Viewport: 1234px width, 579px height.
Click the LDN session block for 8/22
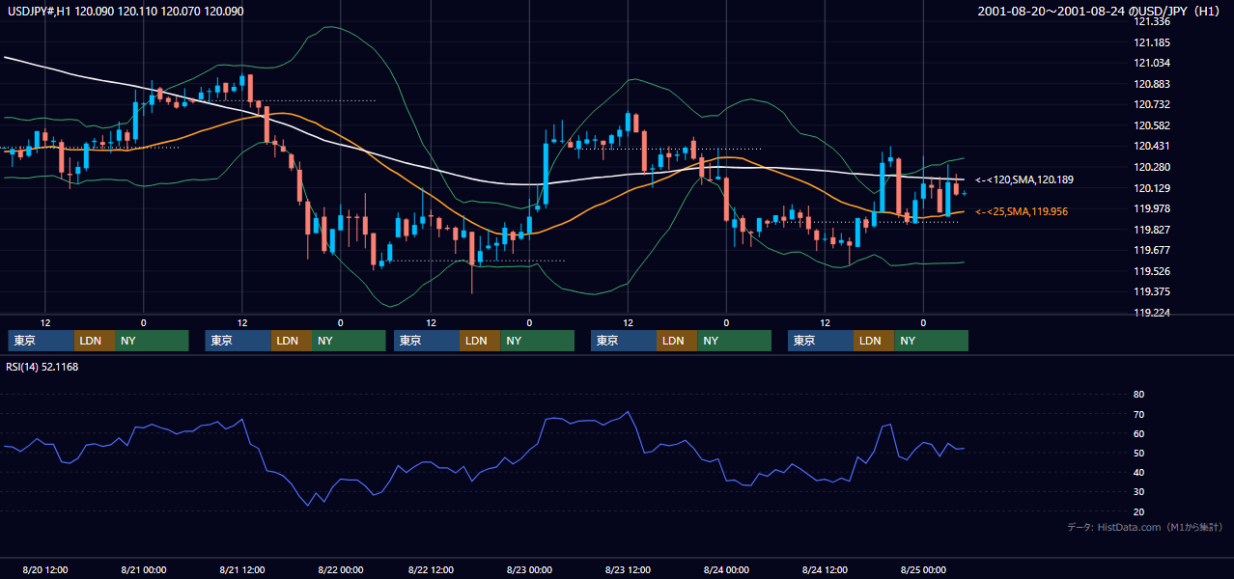(481, 341)
